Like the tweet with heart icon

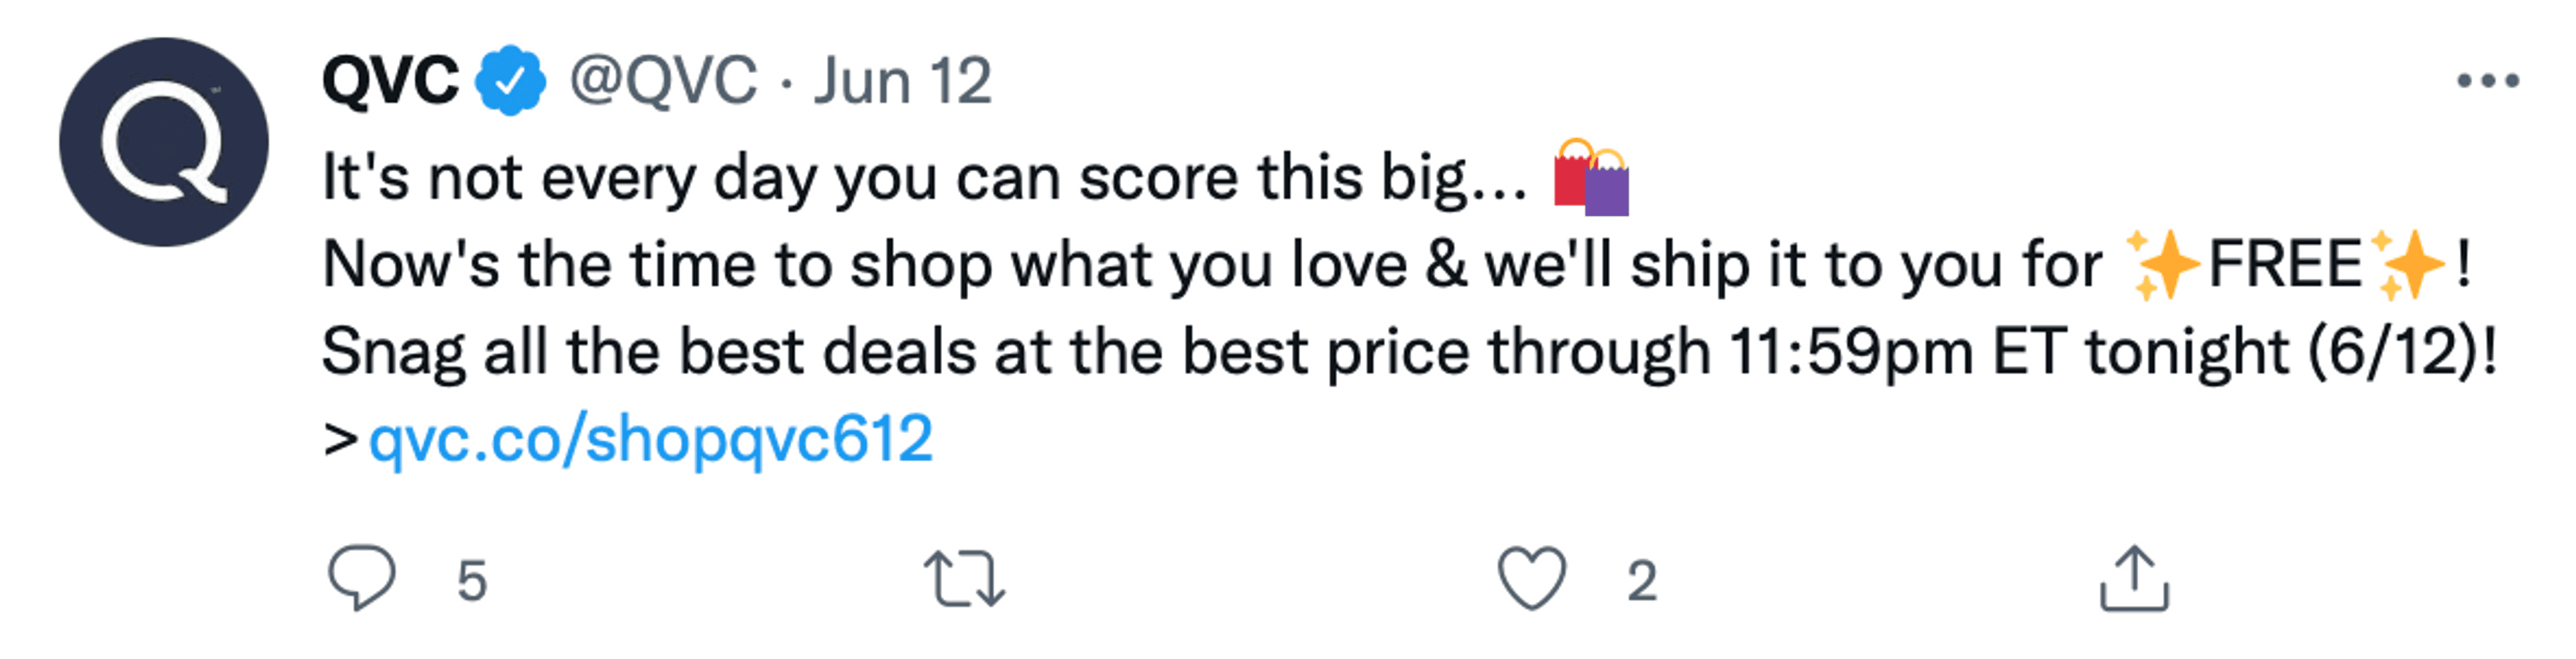coord(1531,579)
